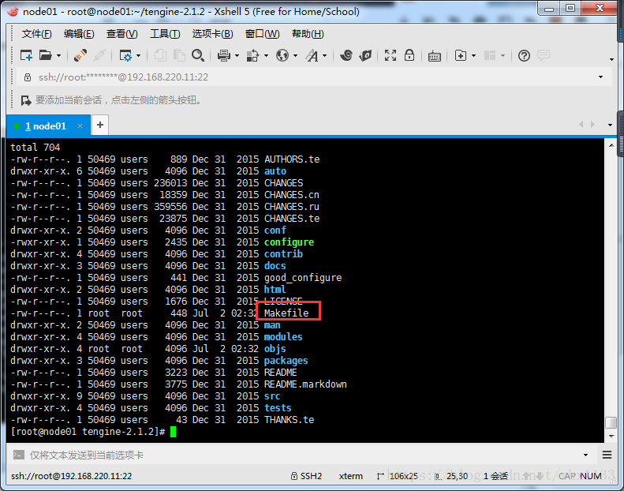Click the send-text compose input field
Viewport: 624px width, 491px height.
tap(302, 455)
